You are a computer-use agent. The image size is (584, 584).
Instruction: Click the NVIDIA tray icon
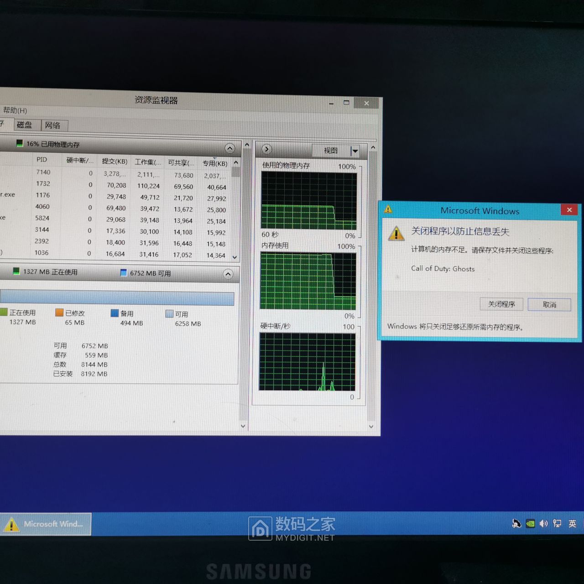pyautogui.click(x=530, y=524)
